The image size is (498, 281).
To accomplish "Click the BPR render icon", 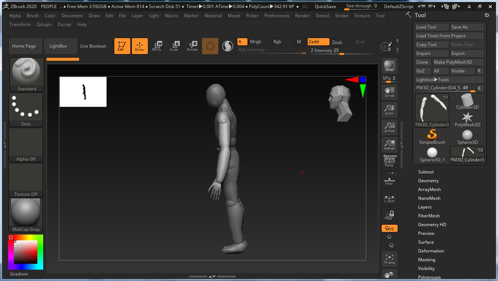I will pos(389,66).
